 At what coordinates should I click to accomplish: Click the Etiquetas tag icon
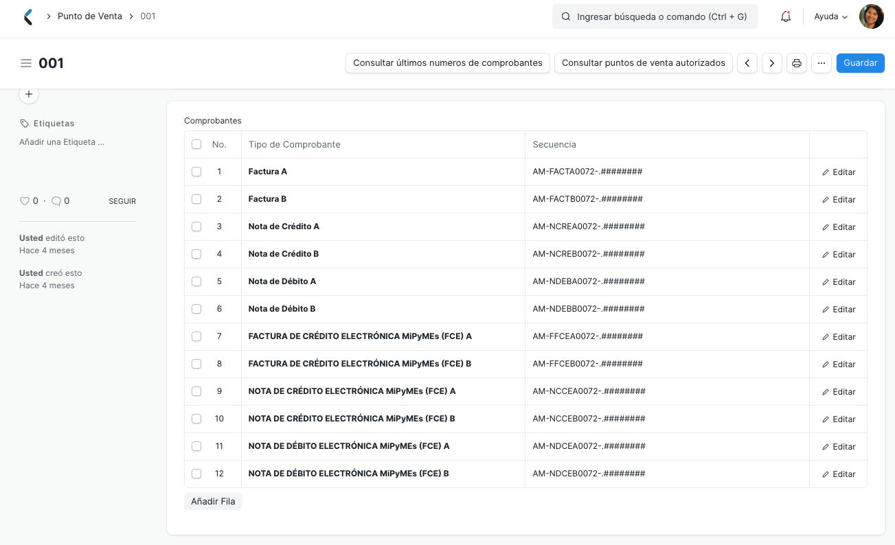point(25,124)
